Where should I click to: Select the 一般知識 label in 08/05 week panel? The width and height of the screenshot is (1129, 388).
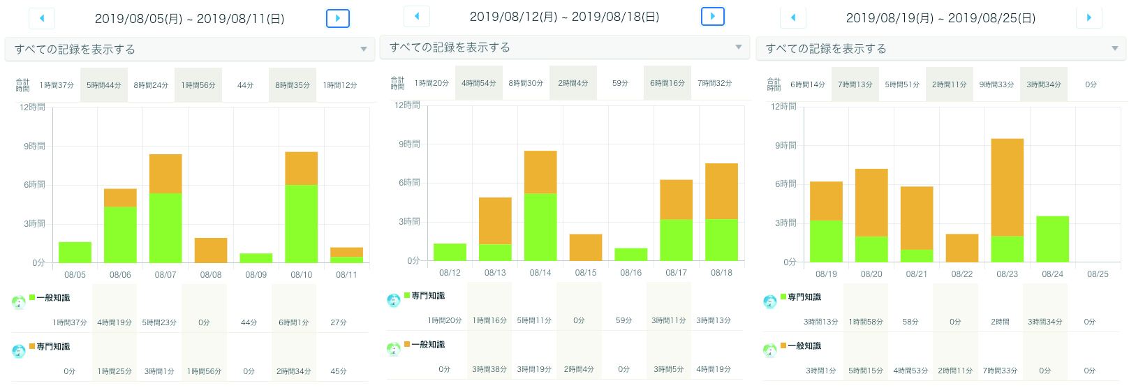53,298
